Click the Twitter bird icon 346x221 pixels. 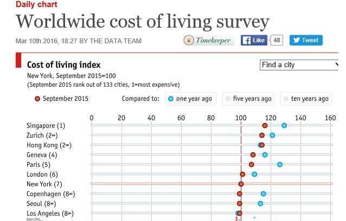[296, 40]
